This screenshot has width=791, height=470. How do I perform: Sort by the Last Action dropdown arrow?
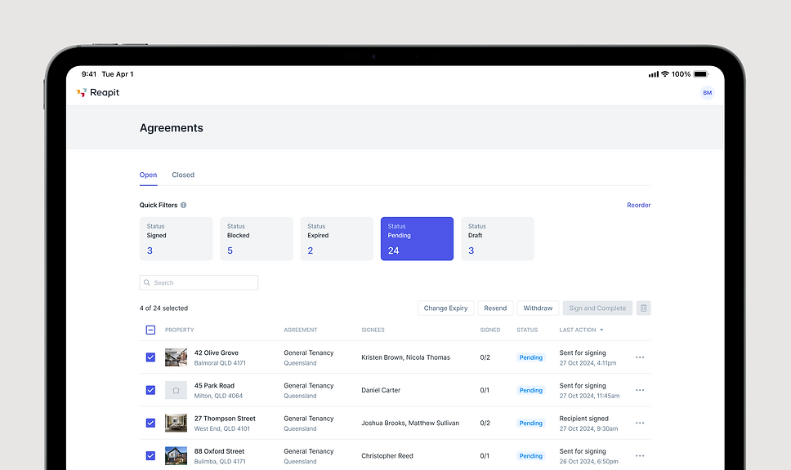point(601,330)
